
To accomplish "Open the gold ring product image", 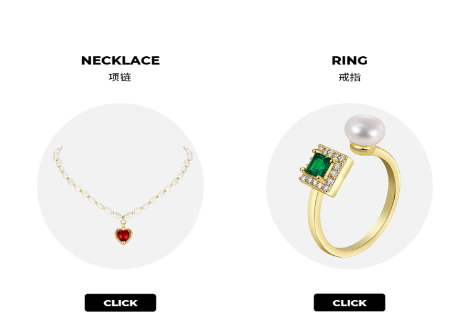I will coord(350,186).
